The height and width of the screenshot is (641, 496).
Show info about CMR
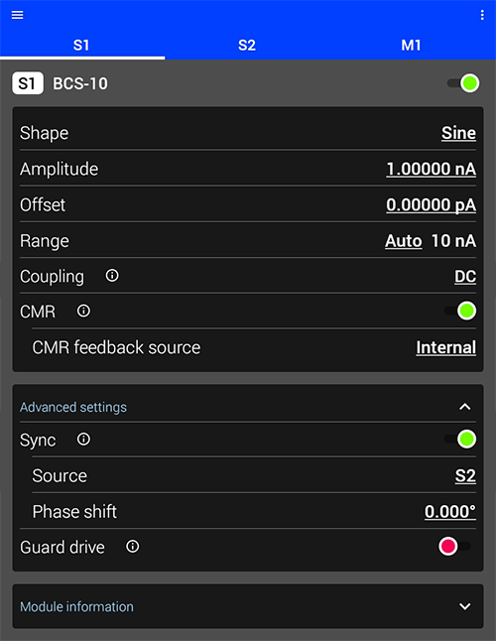click(x=83, y=312)
